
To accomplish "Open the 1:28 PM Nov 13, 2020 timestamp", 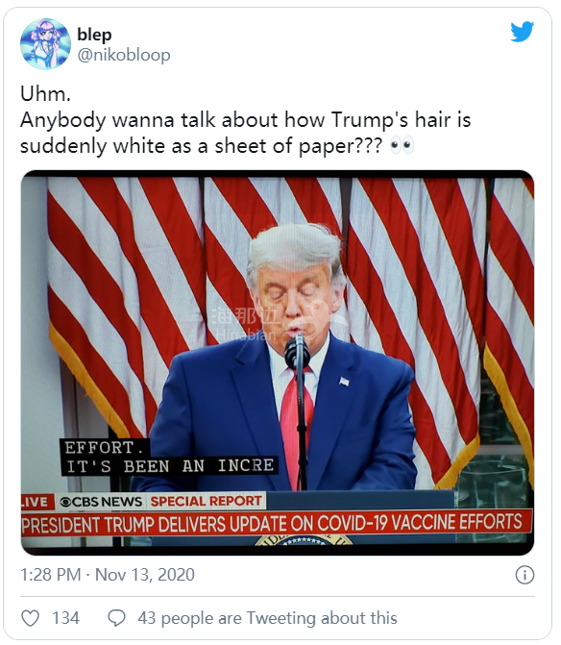I will coord(108,575).
